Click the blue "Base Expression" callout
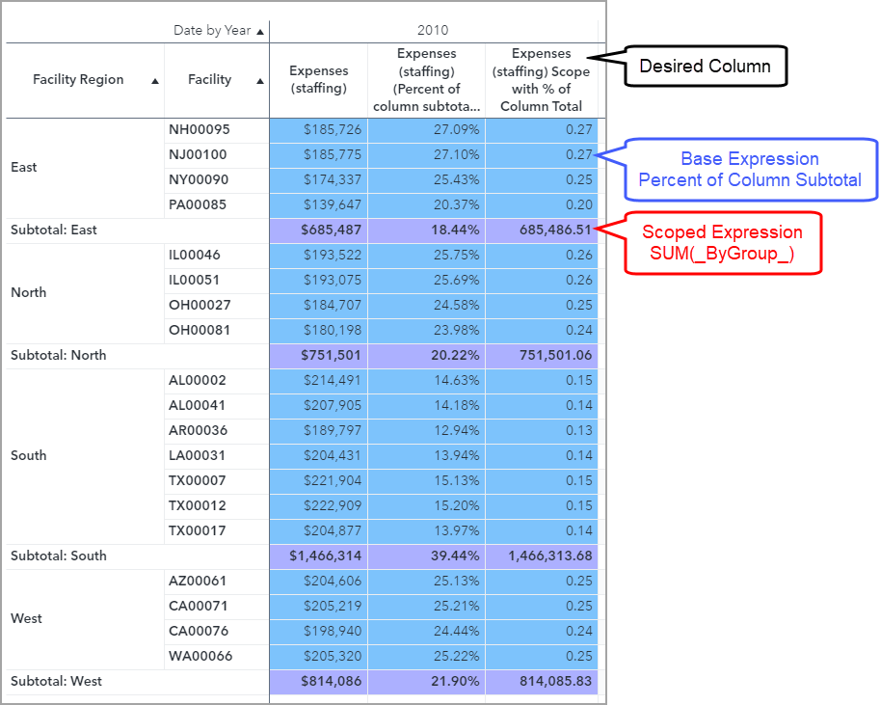Screen dimensions: 880x705 point(749,170)
